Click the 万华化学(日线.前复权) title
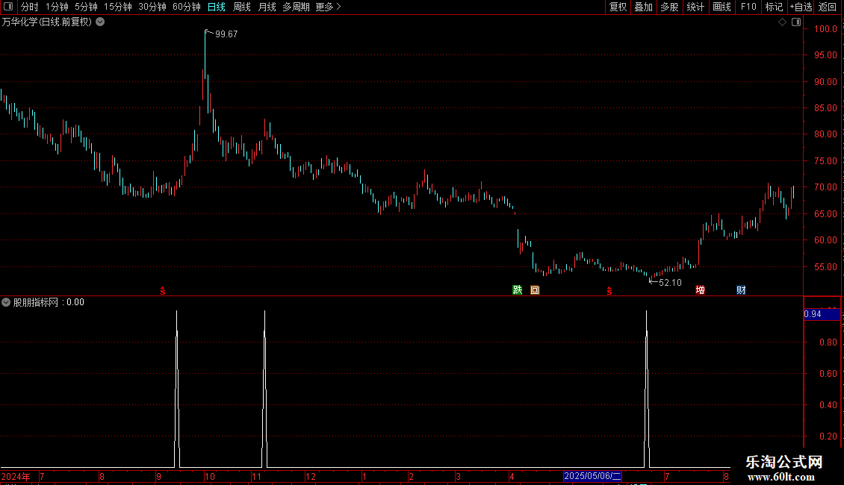This screenshot has width=844, height=485. 47,22
